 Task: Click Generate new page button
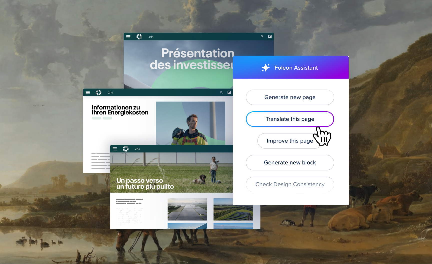[290, 97]
